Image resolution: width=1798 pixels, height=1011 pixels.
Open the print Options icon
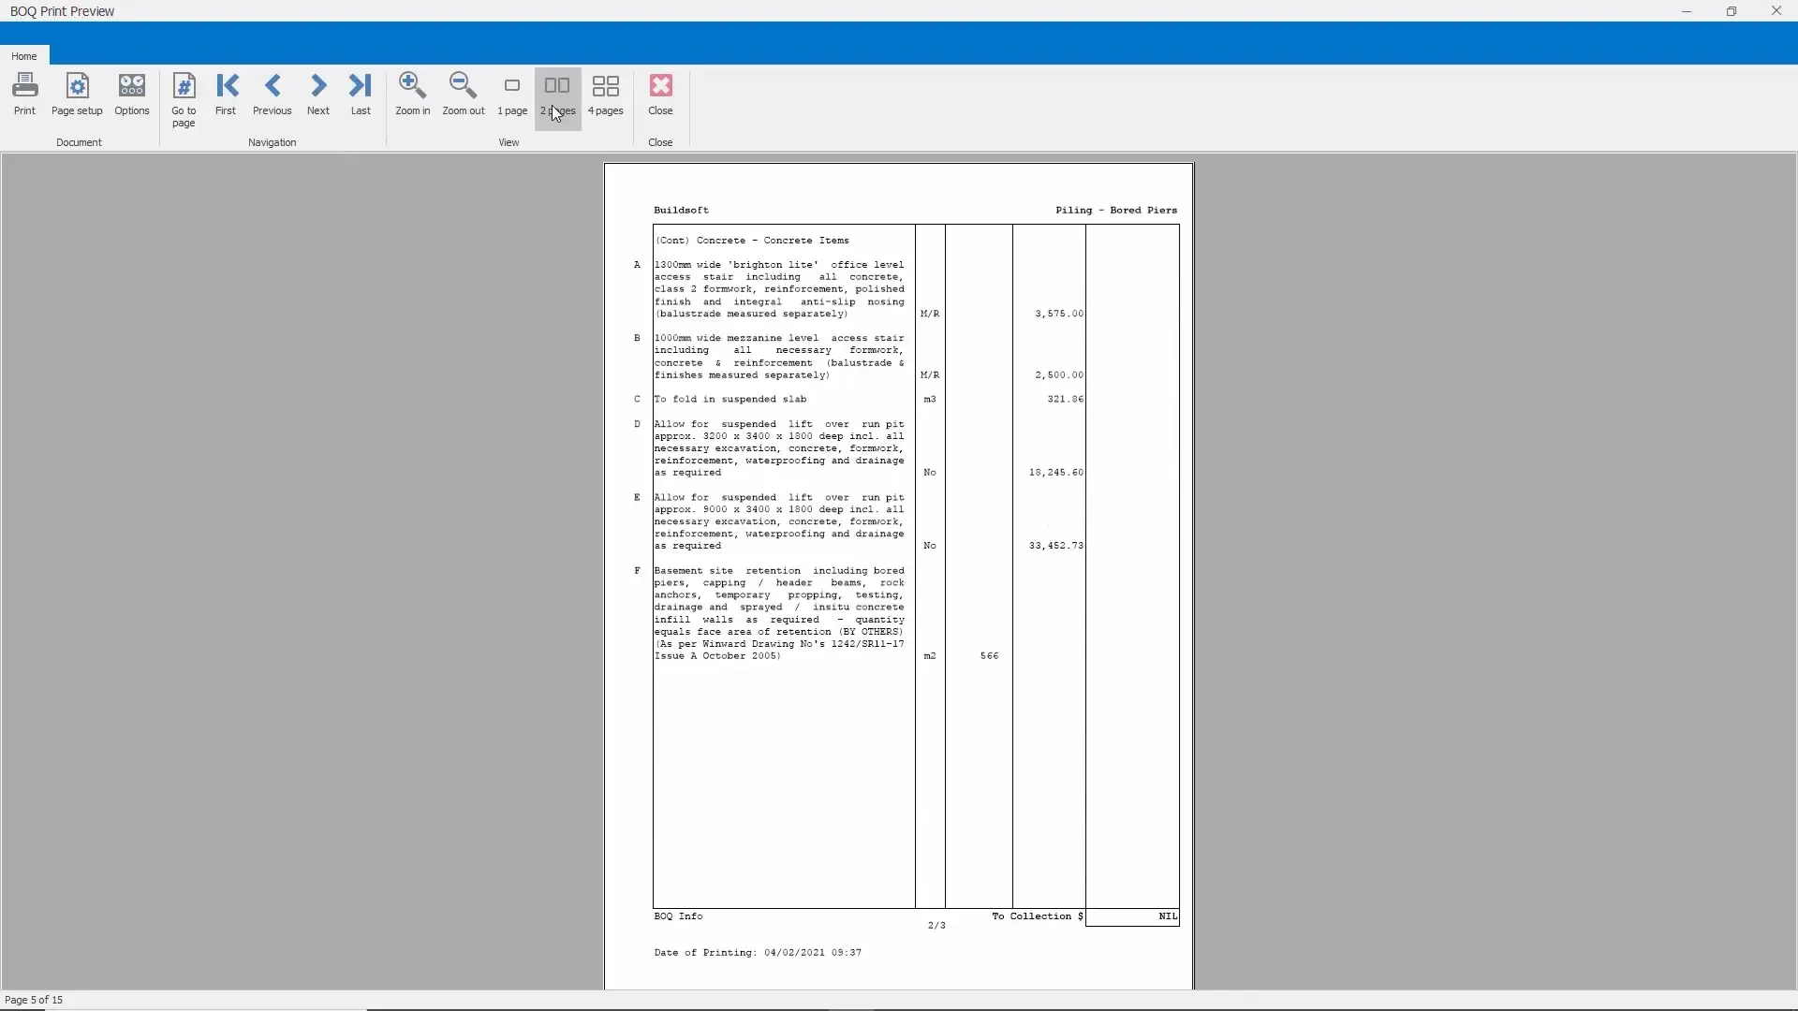pos(132,94)
